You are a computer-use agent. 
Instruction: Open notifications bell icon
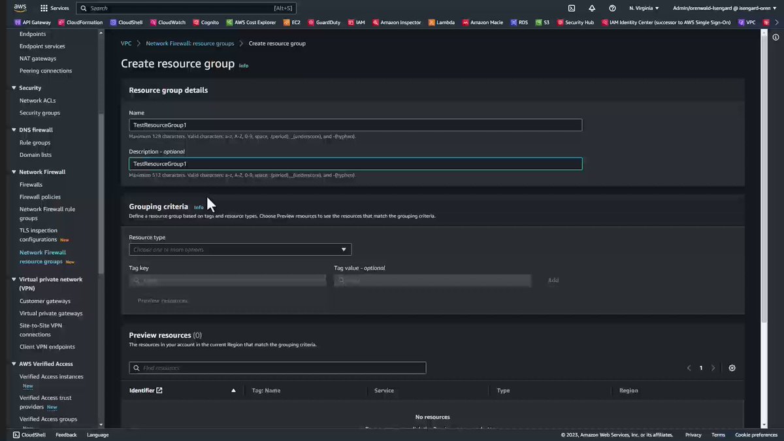click(592, 8)
